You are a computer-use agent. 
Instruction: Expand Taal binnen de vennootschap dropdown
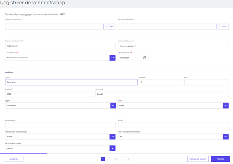click(x=225, y=137)
